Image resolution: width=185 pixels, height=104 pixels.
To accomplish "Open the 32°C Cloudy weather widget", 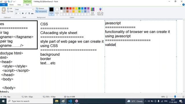I will point(135,101).
